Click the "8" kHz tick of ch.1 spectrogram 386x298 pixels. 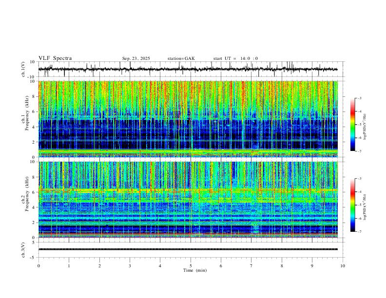click(x=34, y=96)
